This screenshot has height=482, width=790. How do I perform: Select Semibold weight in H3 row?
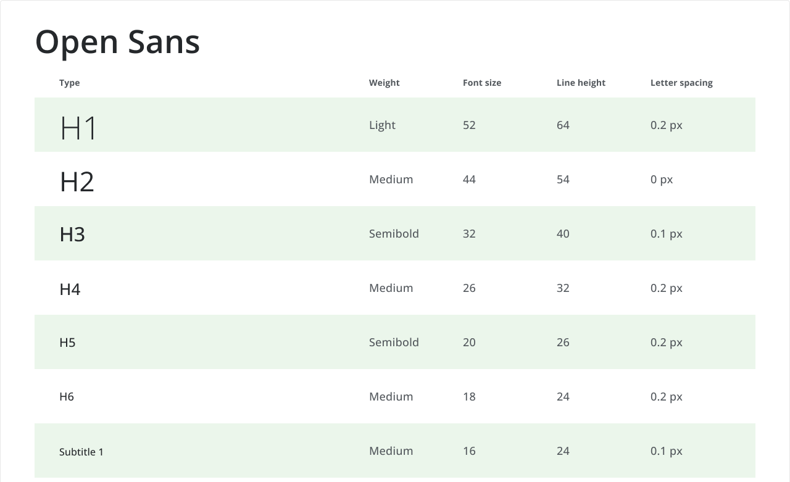(x=394, y=234)
